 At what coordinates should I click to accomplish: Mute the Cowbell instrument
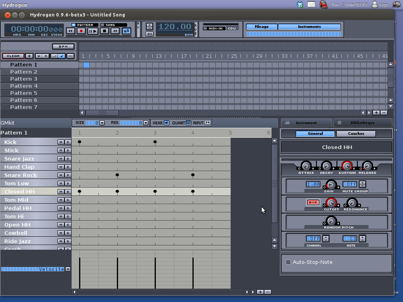[x=61, y=233]
